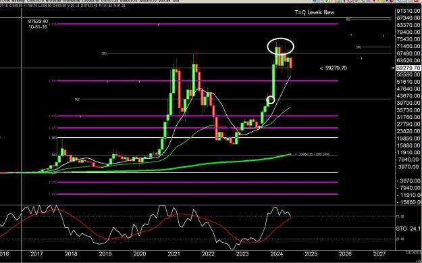The image size is (422, 263).
Task: Click the 55580.00 price axis label
Action: pyautogui.click(x=408, y=74)
